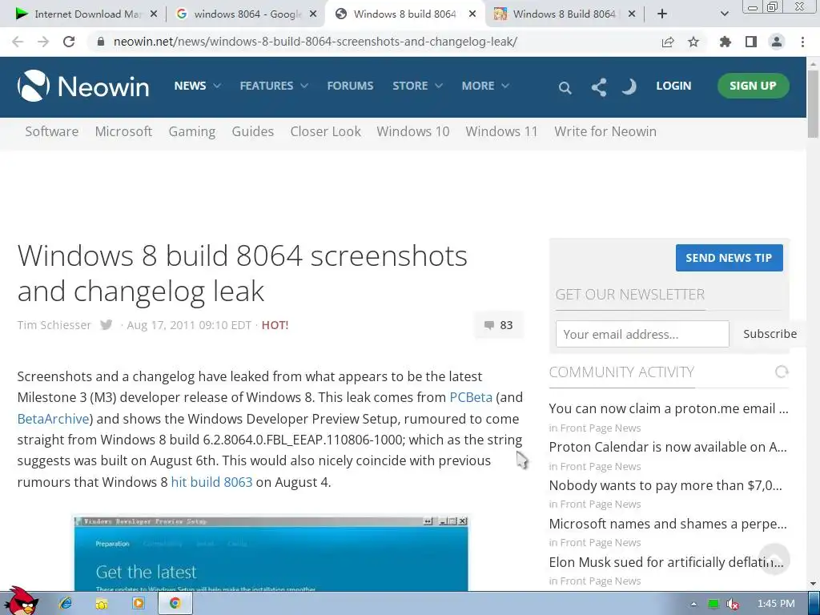Open the Gaming category
This screenshot has width=820, height=615.
point(192,132)
